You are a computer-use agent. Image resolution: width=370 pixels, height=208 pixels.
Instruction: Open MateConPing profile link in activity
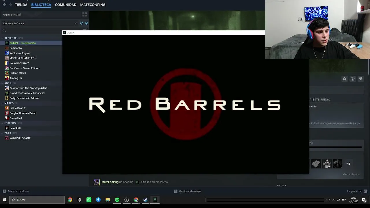coord(110,182)
